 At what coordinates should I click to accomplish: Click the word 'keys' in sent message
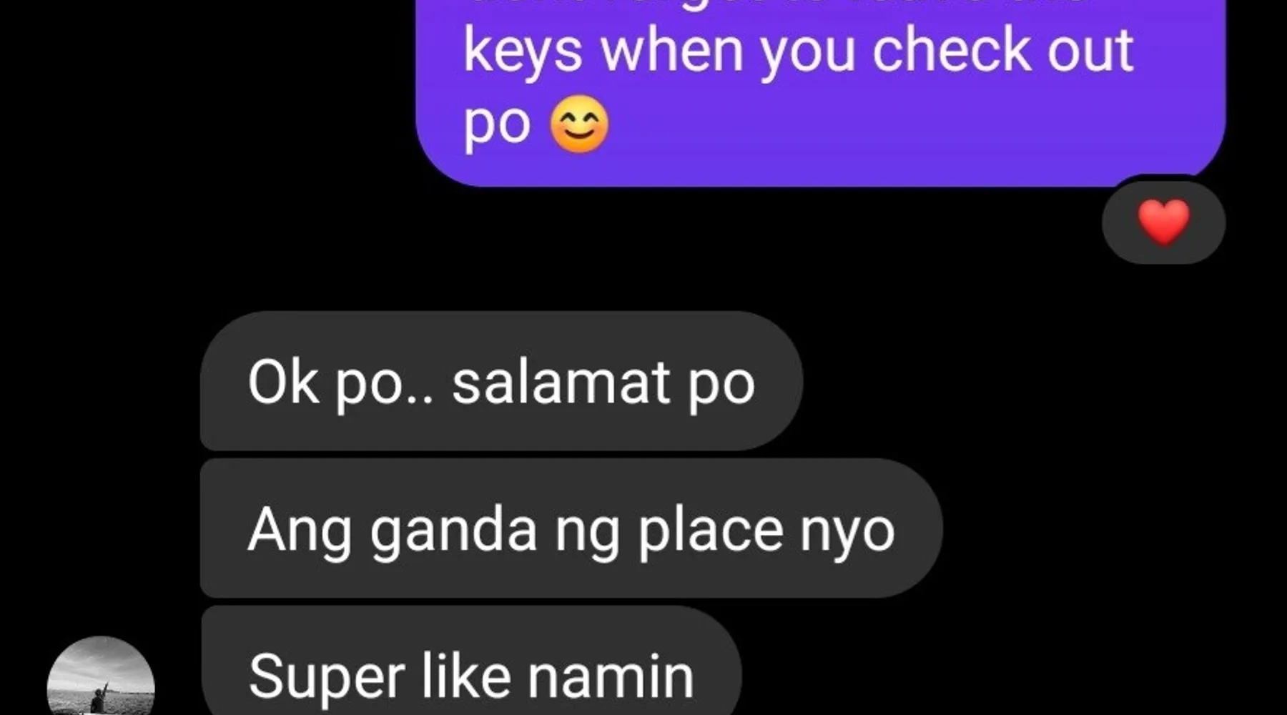[523, 51]
